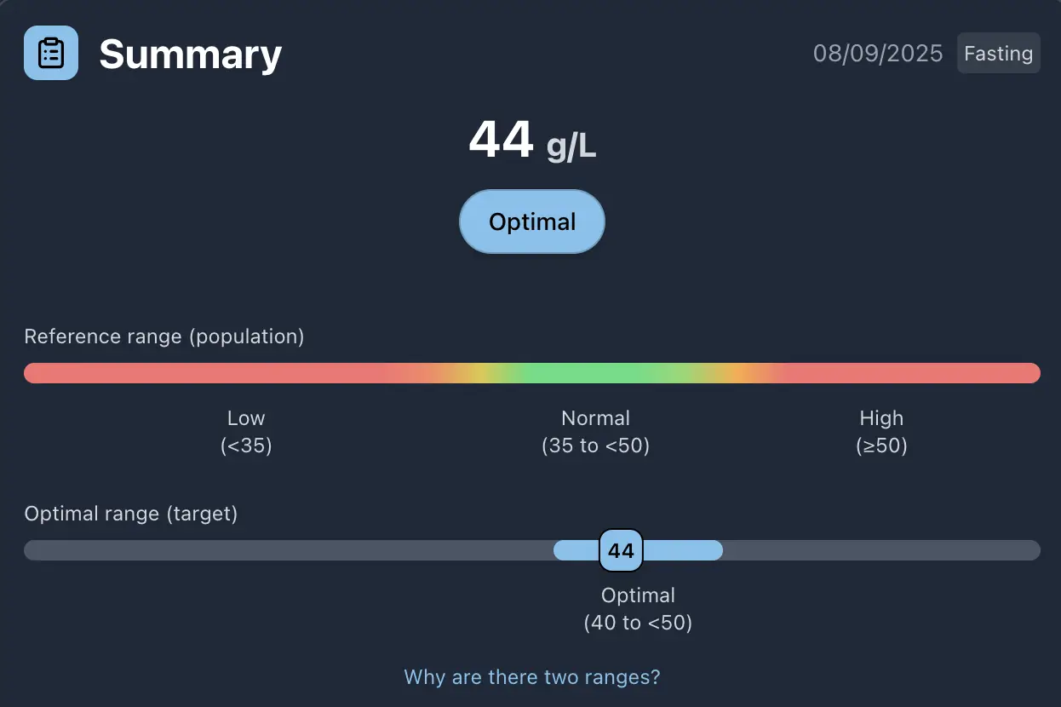The width and height of the screenshot is (1061, 707).
Task: Click the date 08/09/2025
Action: coord(878,53)
